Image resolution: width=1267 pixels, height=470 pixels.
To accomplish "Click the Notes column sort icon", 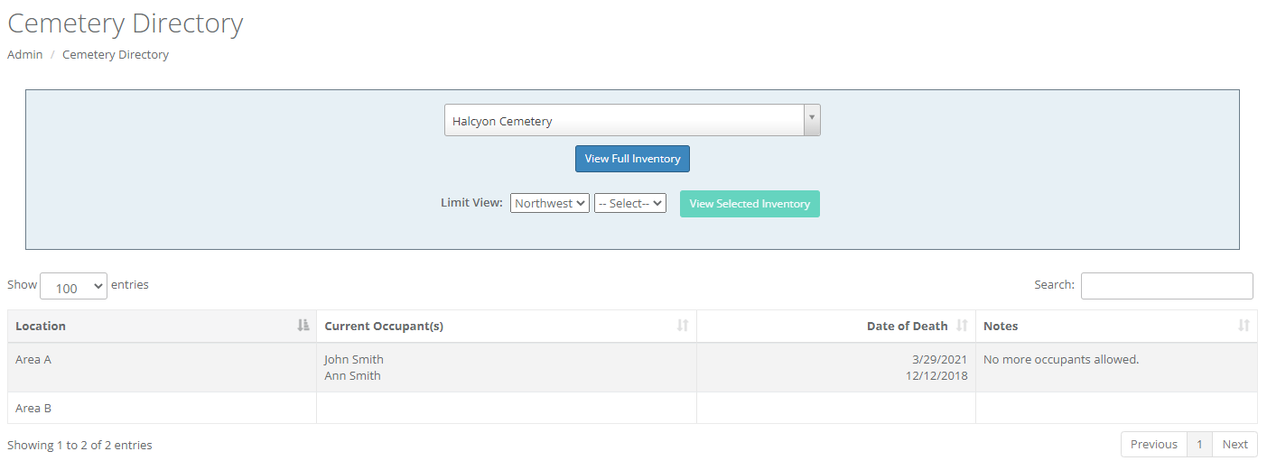I will [1244, 326].
